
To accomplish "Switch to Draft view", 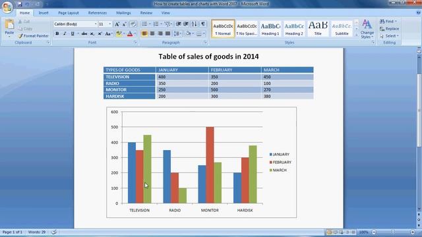I will (353, 232).
